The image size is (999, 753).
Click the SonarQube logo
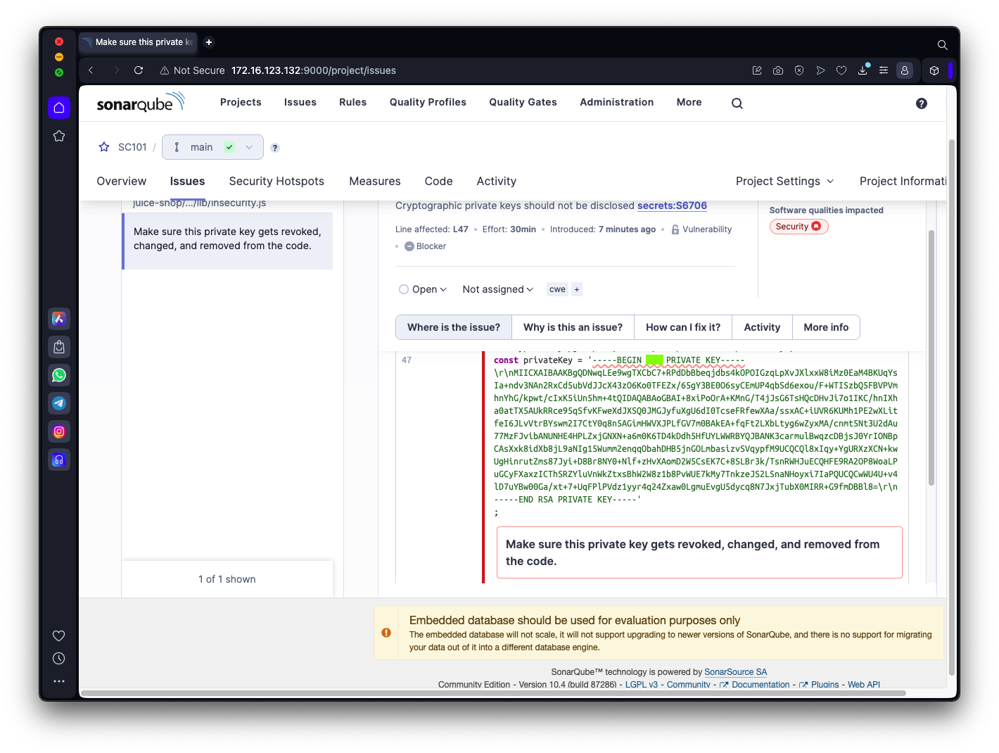141,103
